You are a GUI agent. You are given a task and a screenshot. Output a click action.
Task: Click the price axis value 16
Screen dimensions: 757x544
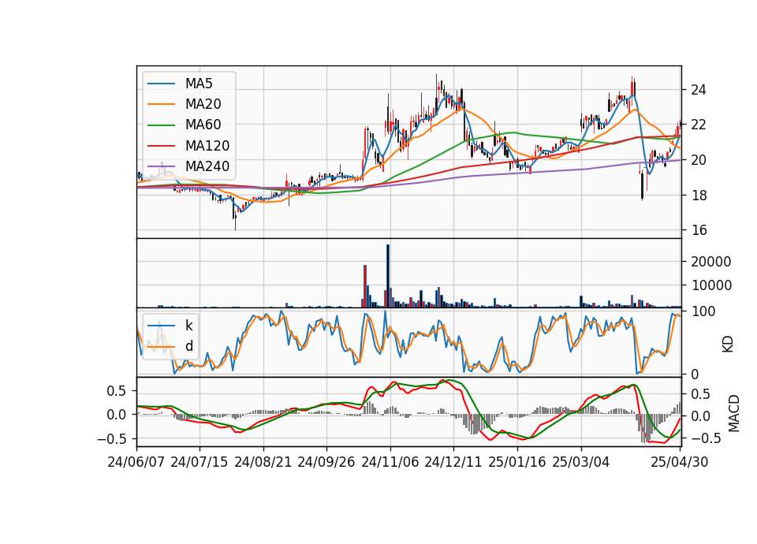point(699,230)
